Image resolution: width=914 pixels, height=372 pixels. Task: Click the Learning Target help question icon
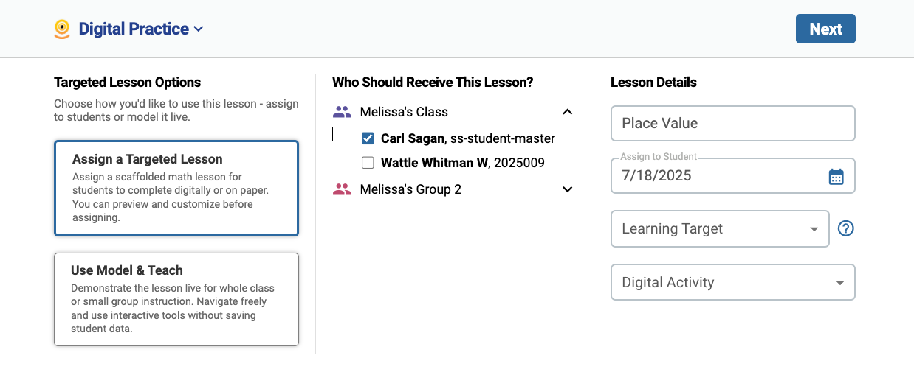(x=846, y=228)
